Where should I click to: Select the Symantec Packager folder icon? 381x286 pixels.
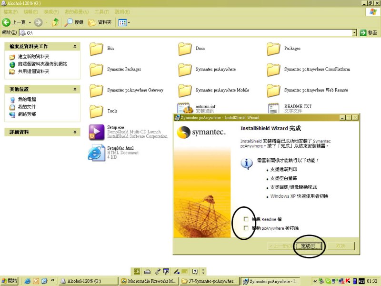(x=96, y=70)
